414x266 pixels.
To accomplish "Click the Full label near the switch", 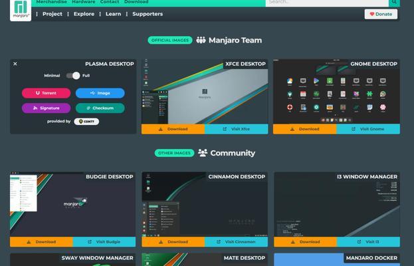I will coord(86,76).
